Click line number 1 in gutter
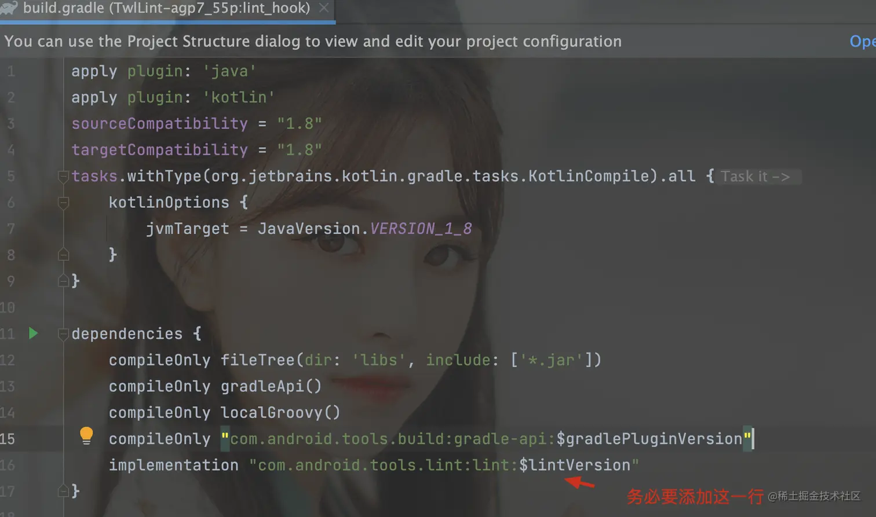This screenshot has height=517, width=876. (x=11, y=71)
